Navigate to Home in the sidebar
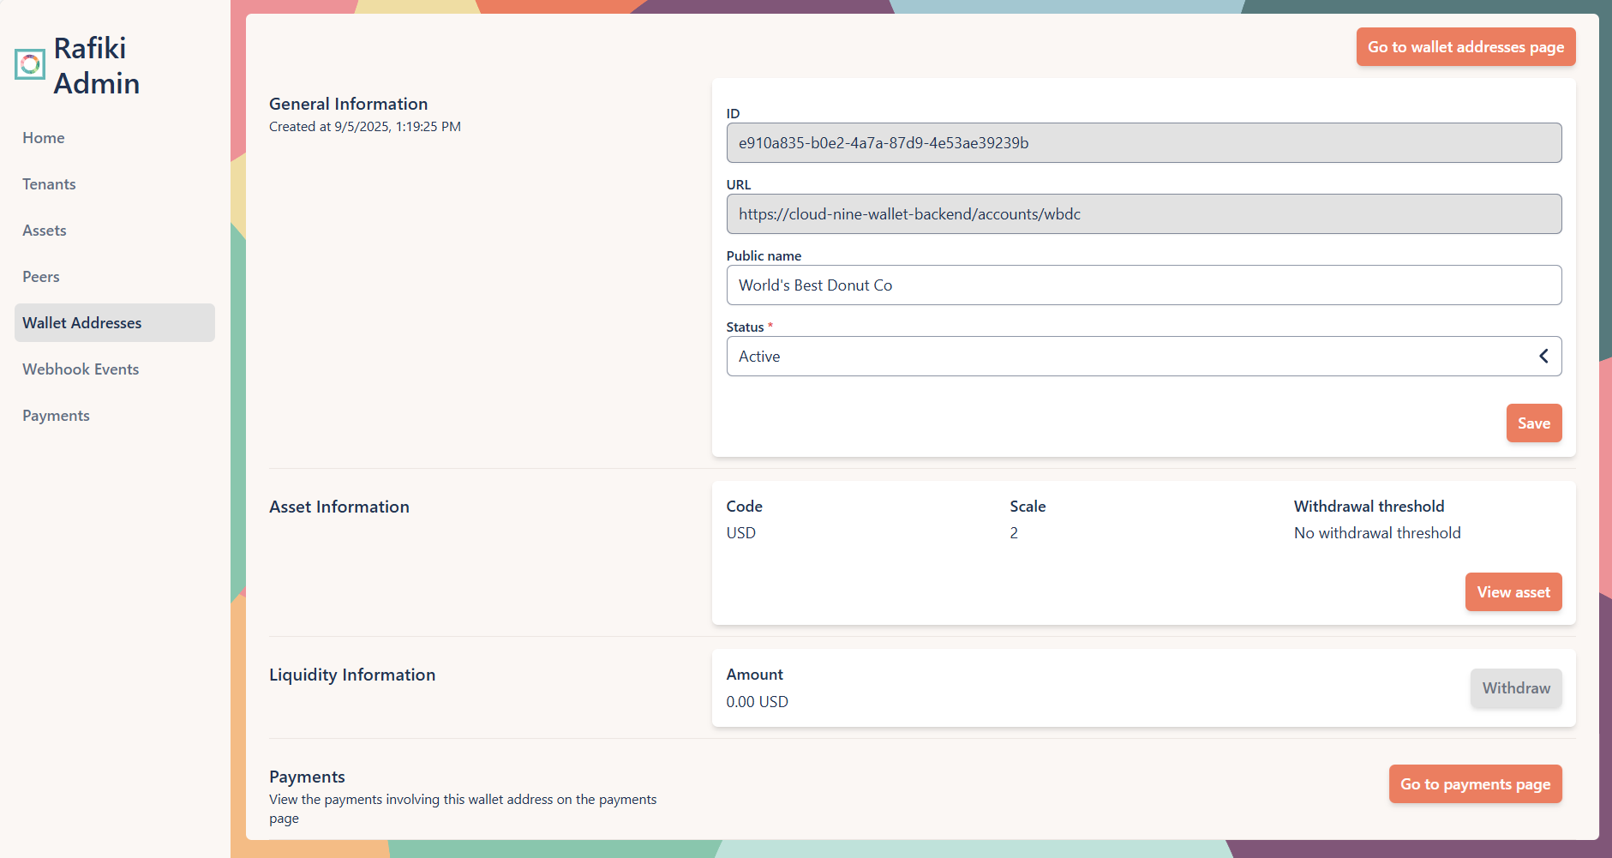The image size is (1612, 858). tap(43, 137)
